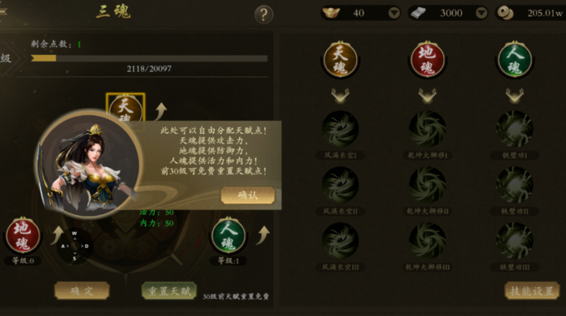Open the question mark help icon
Viewport: 566px width, 316px height.
click(264, 15)
